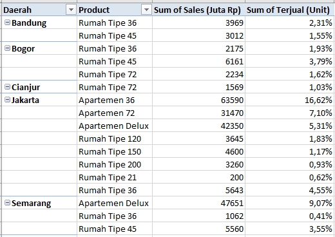335x237 pixels.
Task: Select the Rumah Tipe 21 cell
Action: tap(115, 177)
